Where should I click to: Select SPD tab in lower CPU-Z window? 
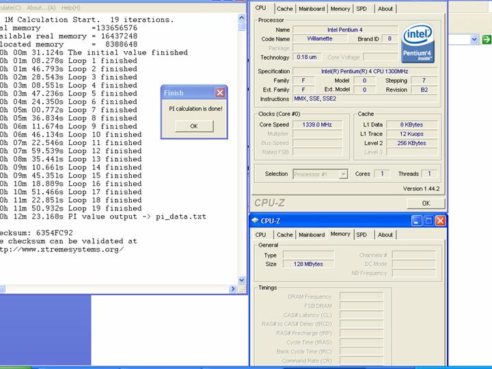[361, 234]
